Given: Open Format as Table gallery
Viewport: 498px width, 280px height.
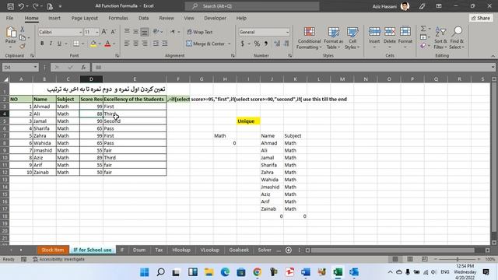Looking at the screenshot, I should tap(334, 38).
